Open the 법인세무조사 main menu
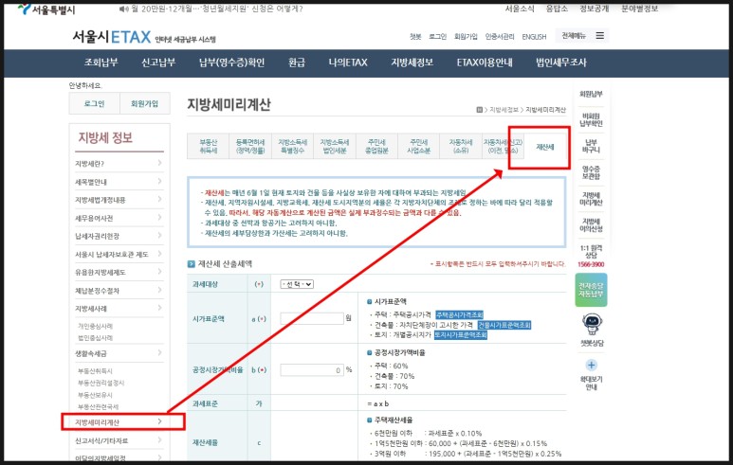The image size is (733, 465). click(561, 63)
